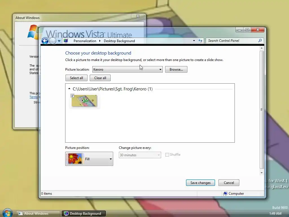Click the Save changes button
The width and height of the screenshot is (289, 217).
click(x=200, y=183)
